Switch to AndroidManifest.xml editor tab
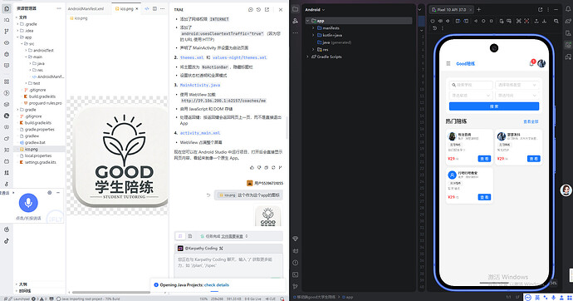Screen dimensions: 573x301 pos(86,8)
